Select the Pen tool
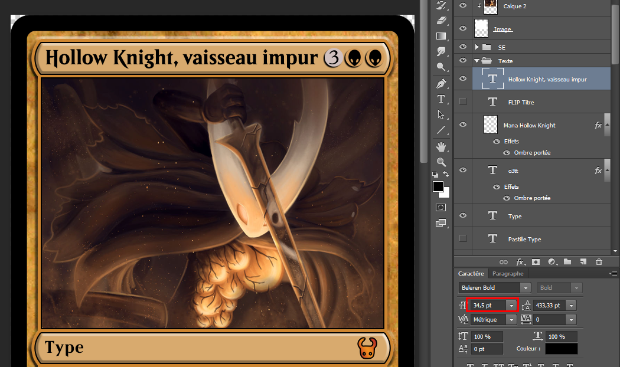The width and height of the screenshot is (620, 367). click(441, 84)
